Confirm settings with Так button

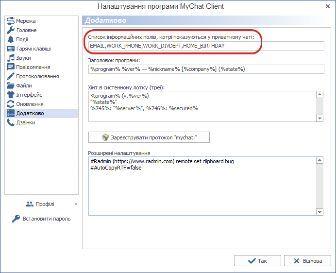coord(257,261)
